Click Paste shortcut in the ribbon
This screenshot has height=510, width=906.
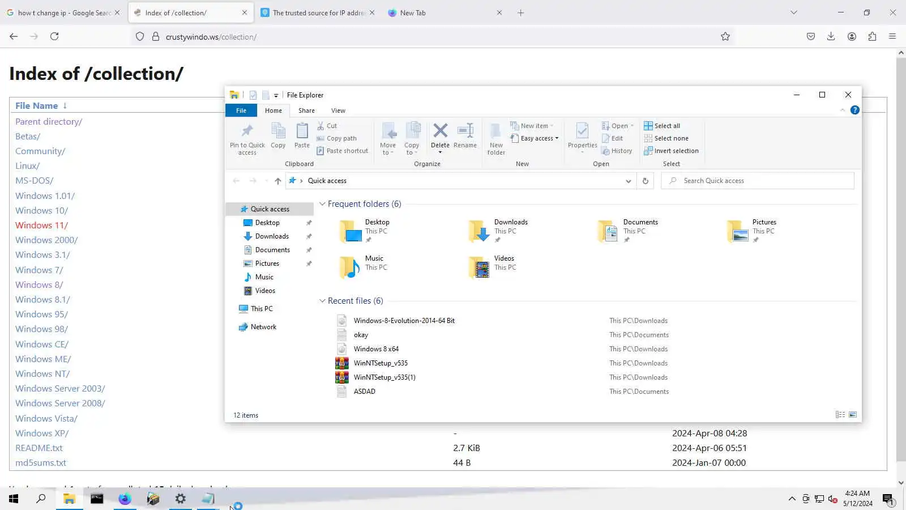click(342, 151)
